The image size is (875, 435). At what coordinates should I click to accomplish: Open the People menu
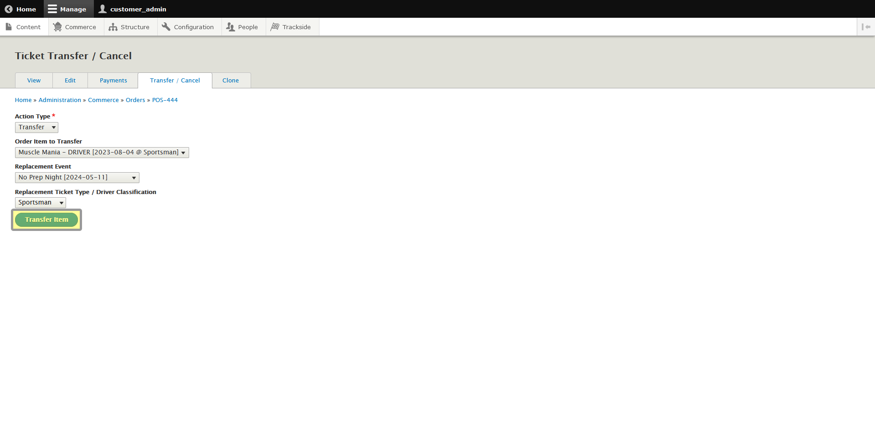(243, 27)
